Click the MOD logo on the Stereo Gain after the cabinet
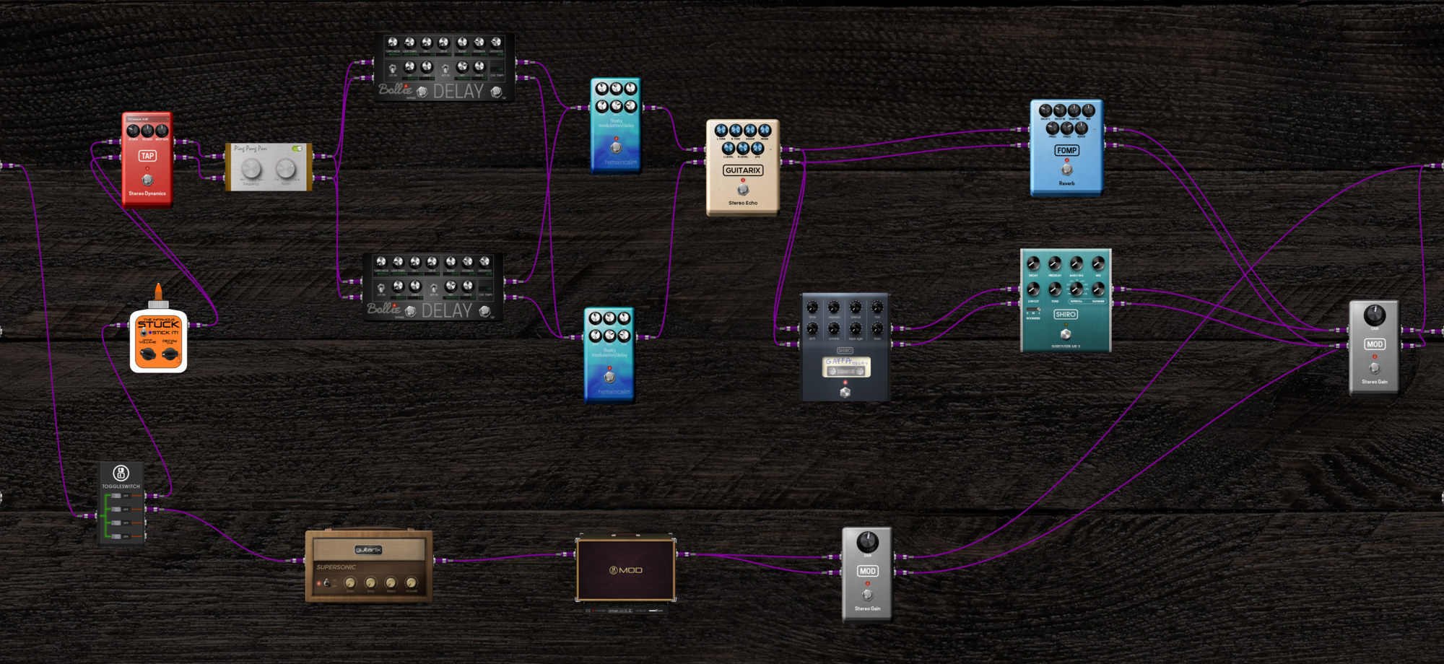Image resolution: width=1444 pixels, height=664 pixels. (x=867, y=571)
